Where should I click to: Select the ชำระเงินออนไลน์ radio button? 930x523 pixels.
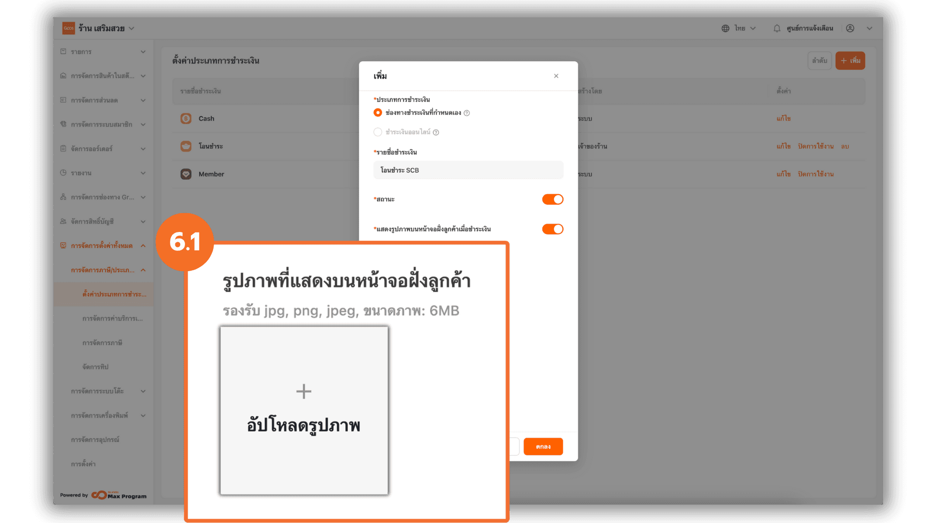point(378,132)
